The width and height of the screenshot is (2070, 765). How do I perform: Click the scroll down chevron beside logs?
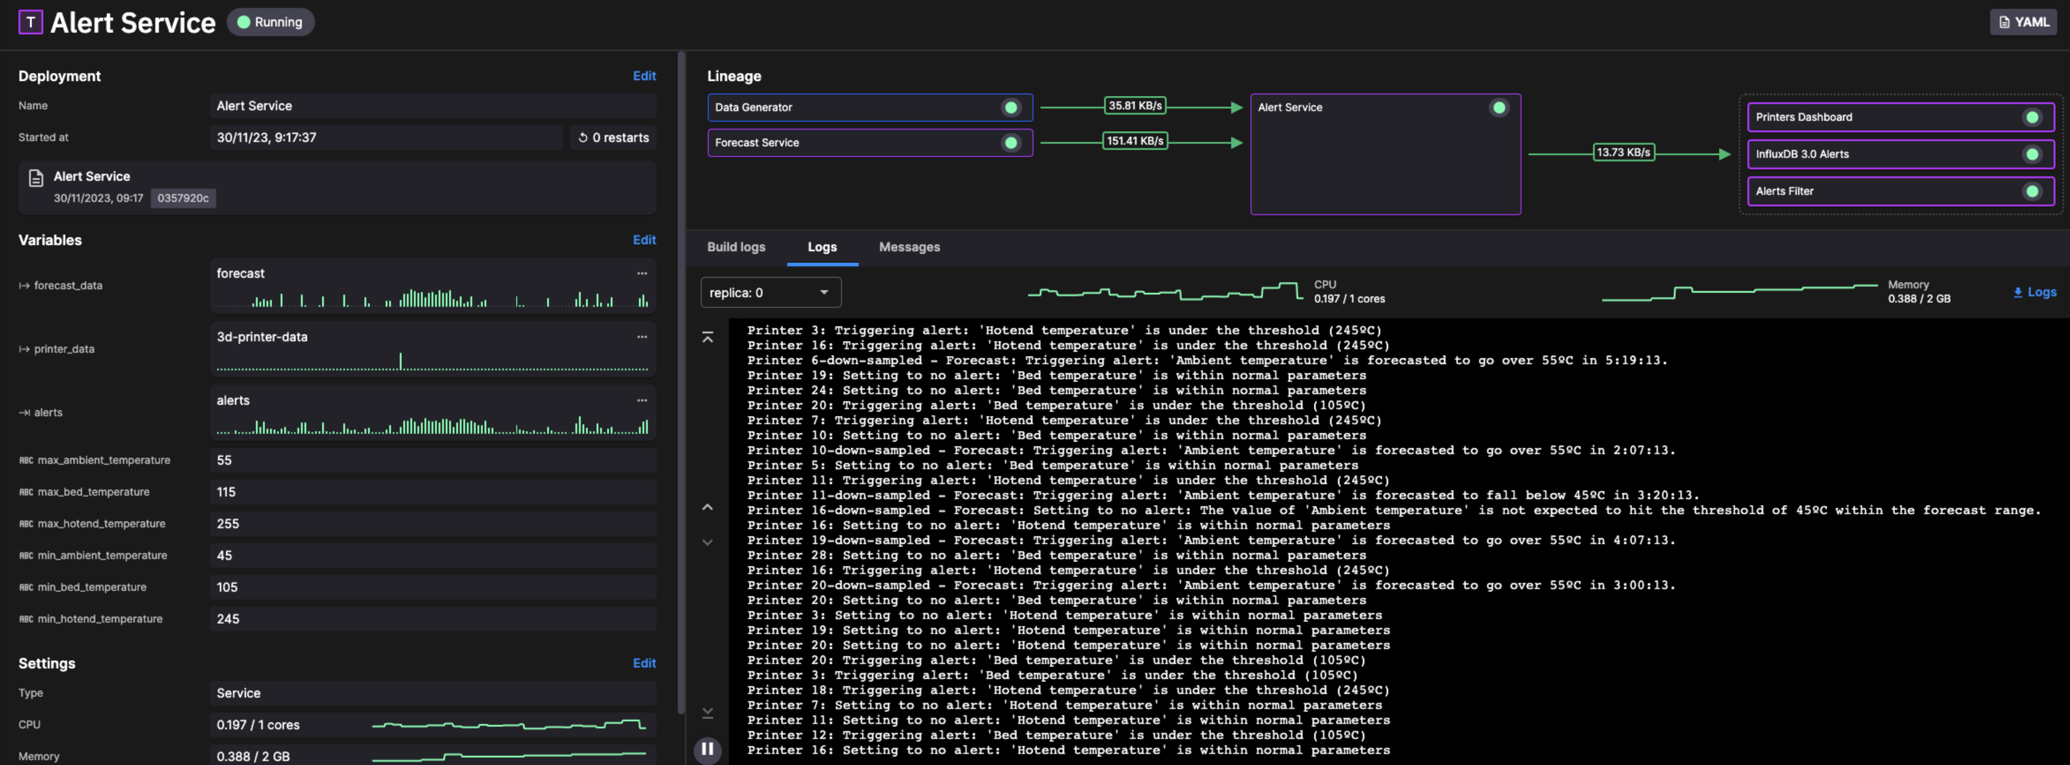707,543
